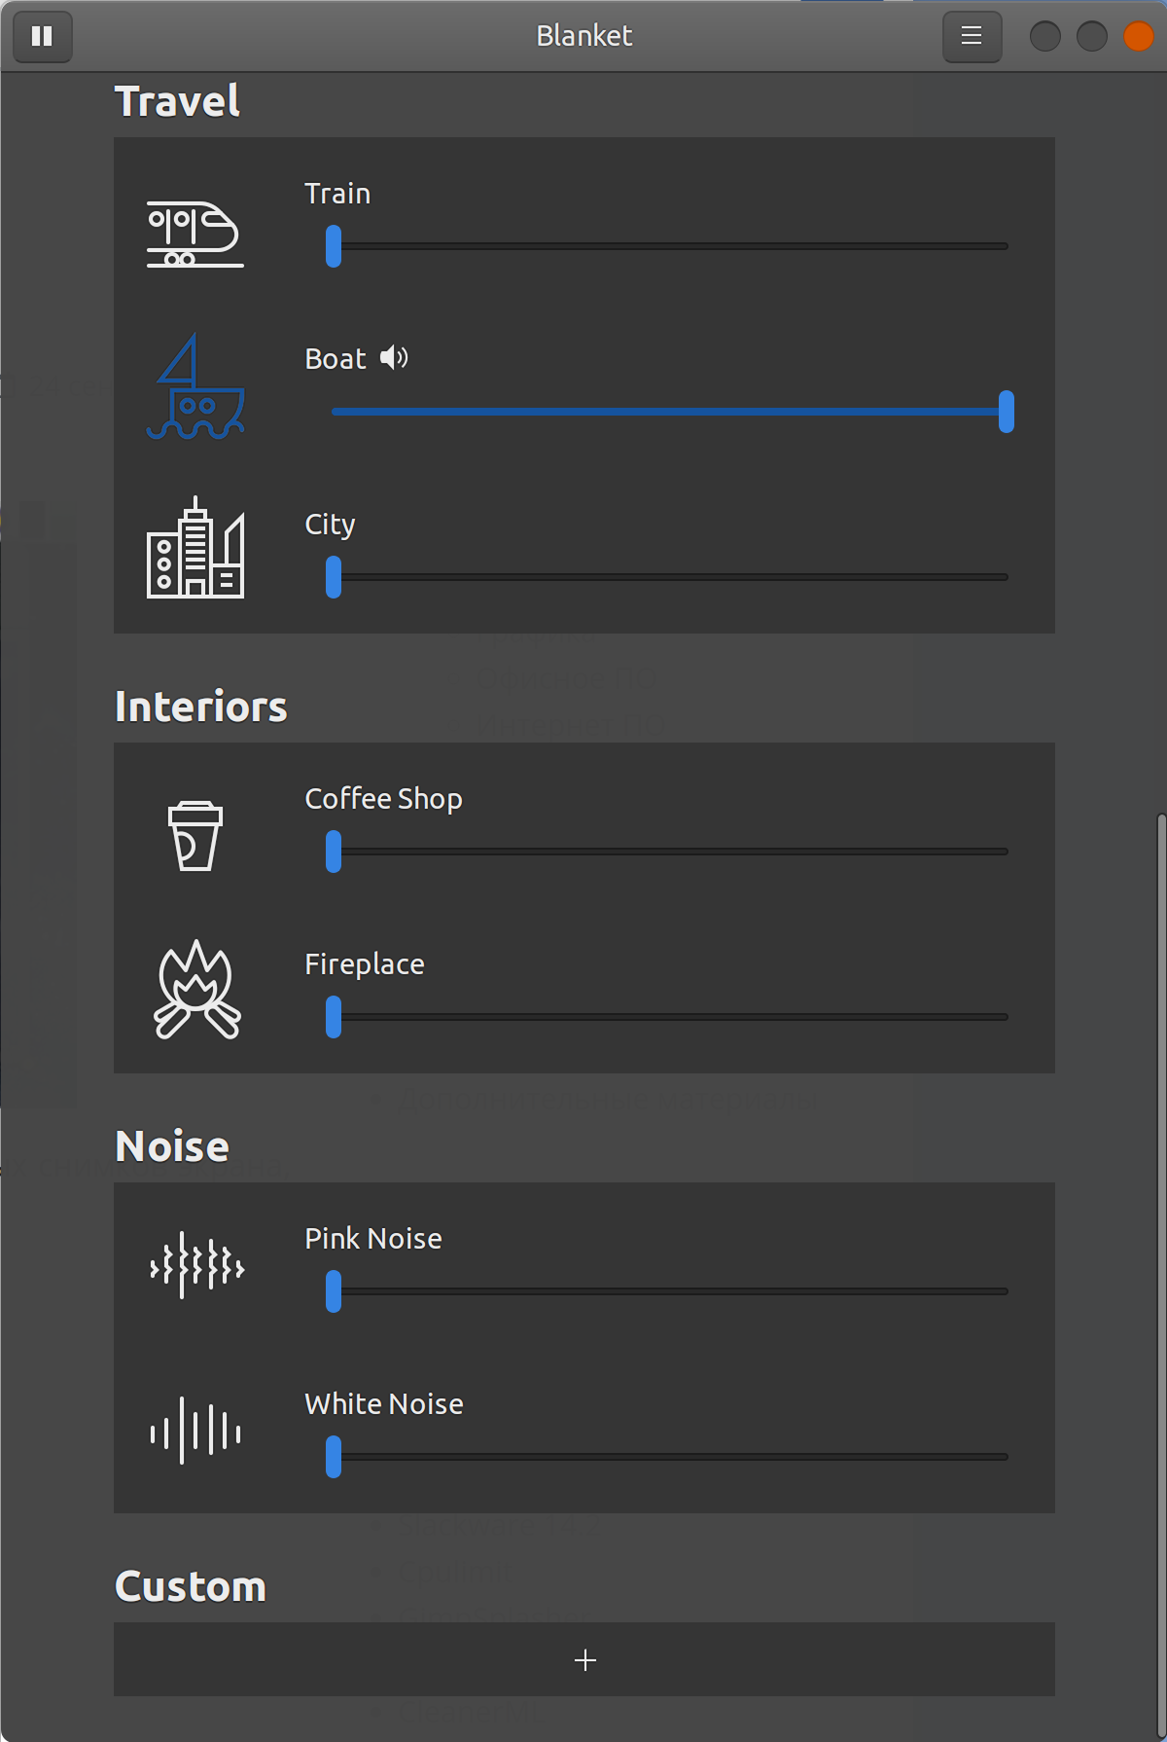Viewport: 1167px width, 1742px height.
Task: Click the middle of the Train volume slider
Action: pyautogui.click(x=670, y=246)
